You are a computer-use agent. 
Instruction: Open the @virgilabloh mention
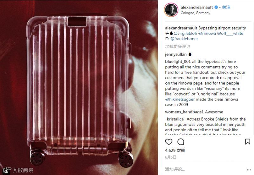pos(185,34)
